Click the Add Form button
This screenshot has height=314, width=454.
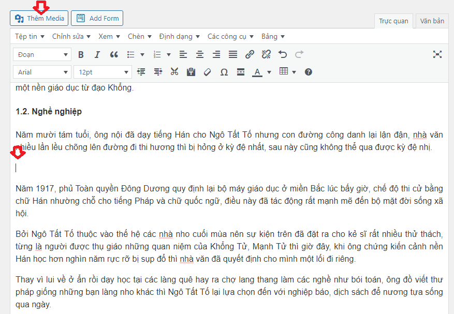[x=97, y=18]
